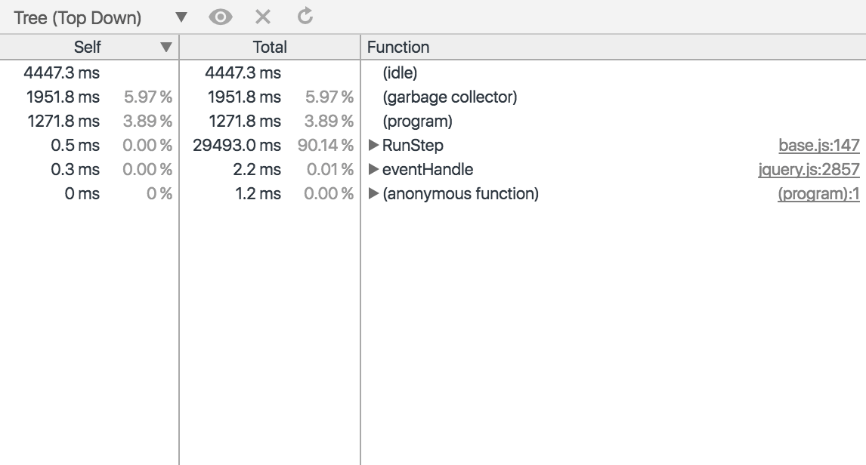This screenshot has height=465, width=866.
Task: Click the 1951.8 ms total time cell
Action: tap(243, 97)
